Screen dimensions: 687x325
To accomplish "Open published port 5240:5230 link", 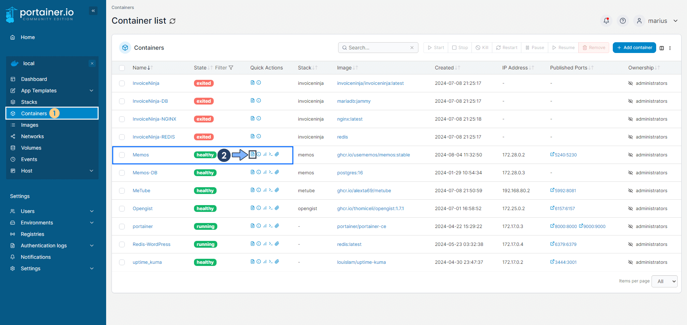I will point(564,155).
